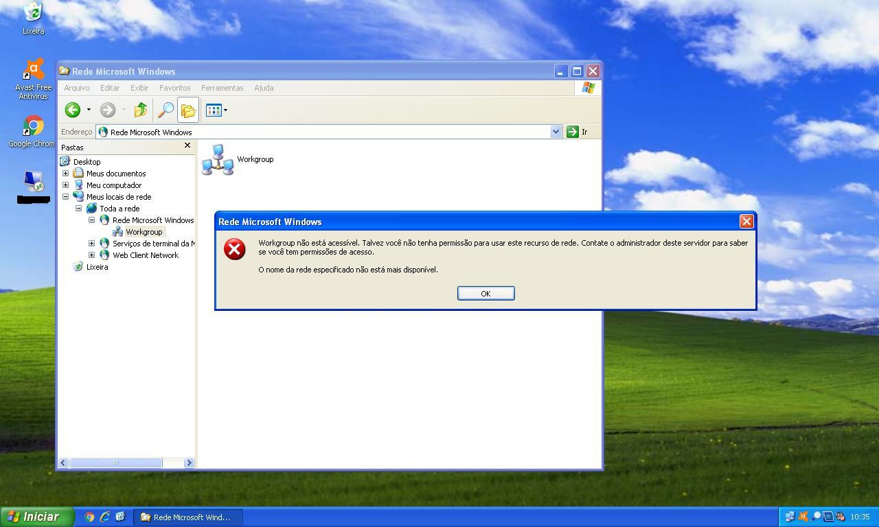Select the Google Chrome desktop shortcut
Image resolution: width=879 pixels, height=527 pixels.
coord(32,132)
